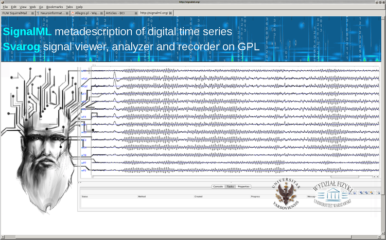Click the Status column header
Viewport: 386px width, 240px height.
pos(109,196)
